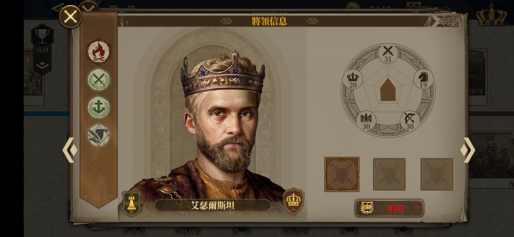
Task: Tap the 艾瑟爾斯坦 name banner
Action: 213,206
